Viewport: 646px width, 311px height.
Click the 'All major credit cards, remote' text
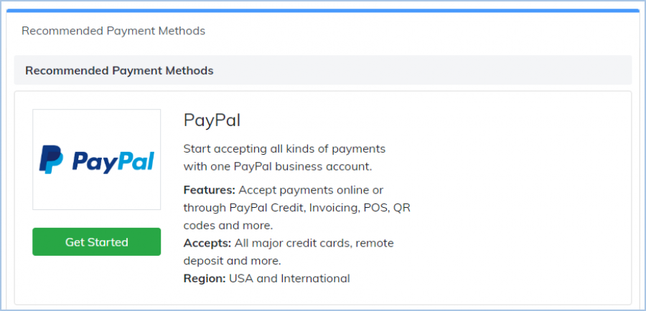(x=314, y=243)
